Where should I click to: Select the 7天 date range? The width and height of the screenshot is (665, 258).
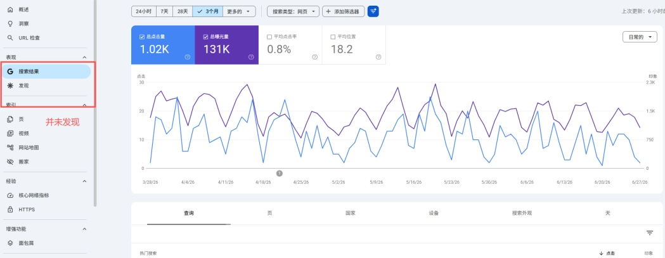(165, 11)
